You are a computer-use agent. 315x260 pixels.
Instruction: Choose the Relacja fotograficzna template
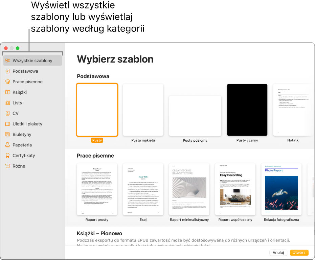(x=282, y=189)
